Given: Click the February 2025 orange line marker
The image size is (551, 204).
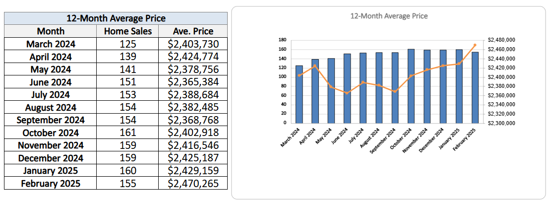Looking at the screenshot, I should click(x=475, y=45).
